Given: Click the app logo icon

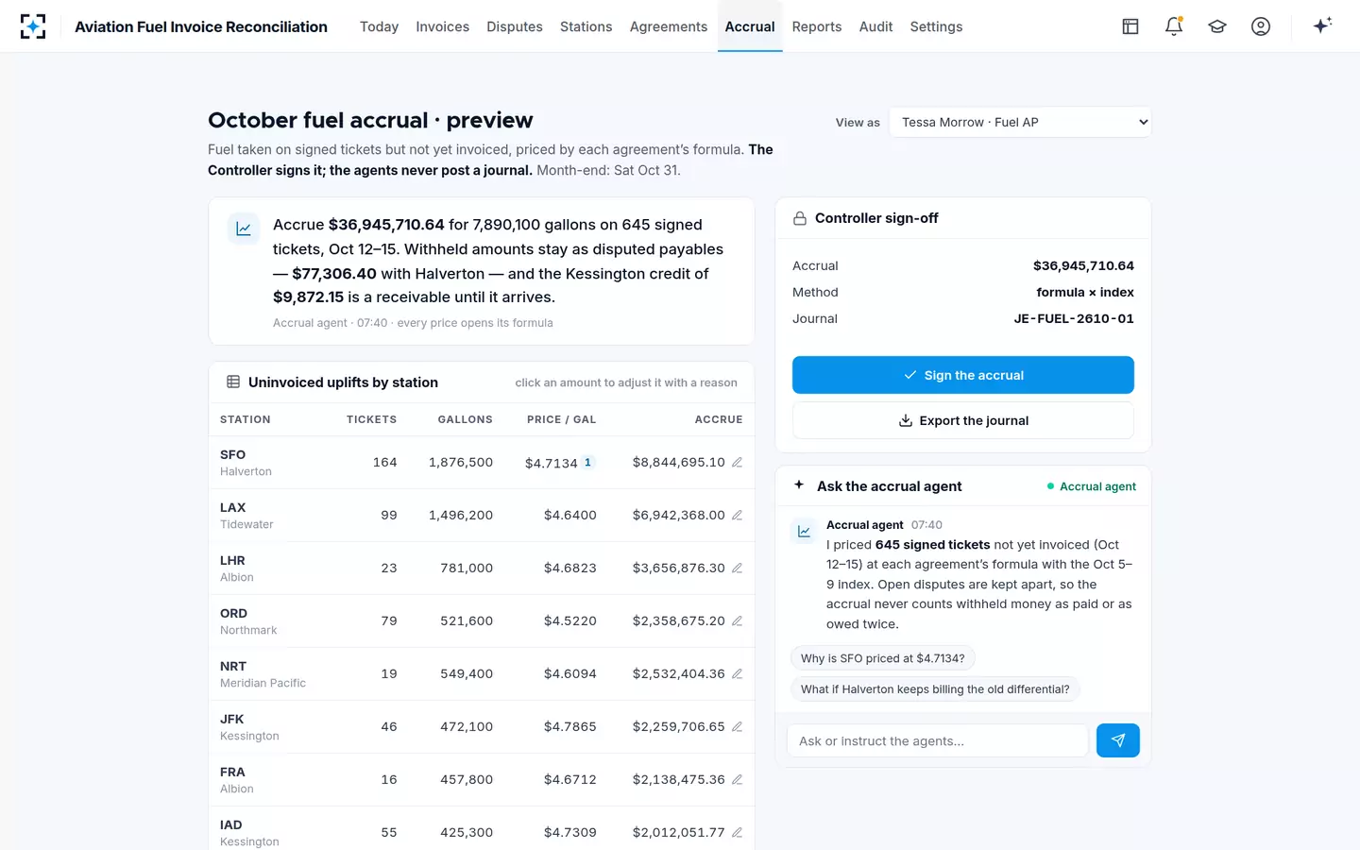Looking at the screenshot, I should [x=33, y=26].
